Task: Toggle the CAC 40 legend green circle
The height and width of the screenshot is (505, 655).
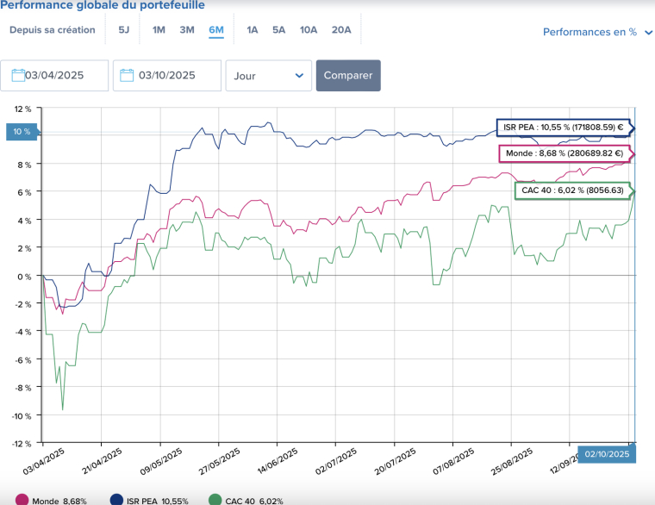Action: (x=216, y=500)
